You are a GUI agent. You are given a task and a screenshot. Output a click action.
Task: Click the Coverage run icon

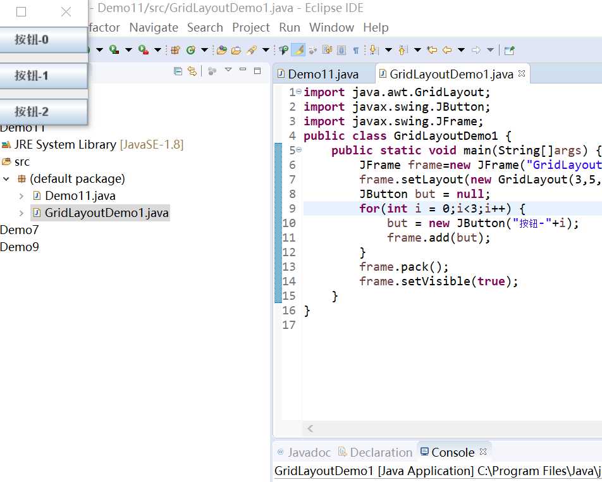coord(114,49)
